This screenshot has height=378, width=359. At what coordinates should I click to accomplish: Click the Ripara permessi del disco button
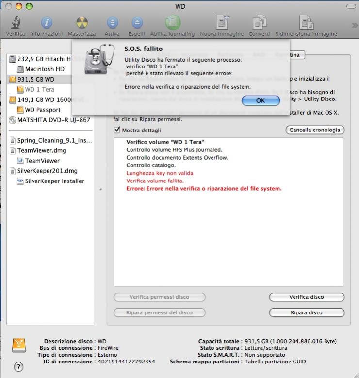160,312
